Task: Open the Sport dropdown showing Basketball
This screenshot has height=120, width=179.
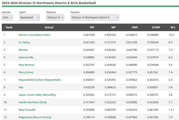Action: click(x=29, y=17)
